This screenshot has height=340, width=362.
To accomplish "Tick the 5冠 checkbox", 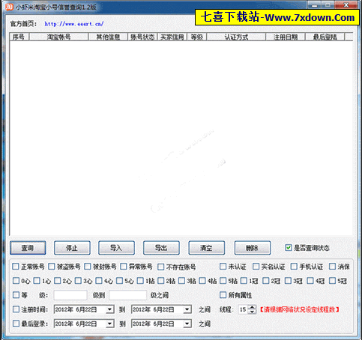I will pyautogui.click(x=332, y=281).
